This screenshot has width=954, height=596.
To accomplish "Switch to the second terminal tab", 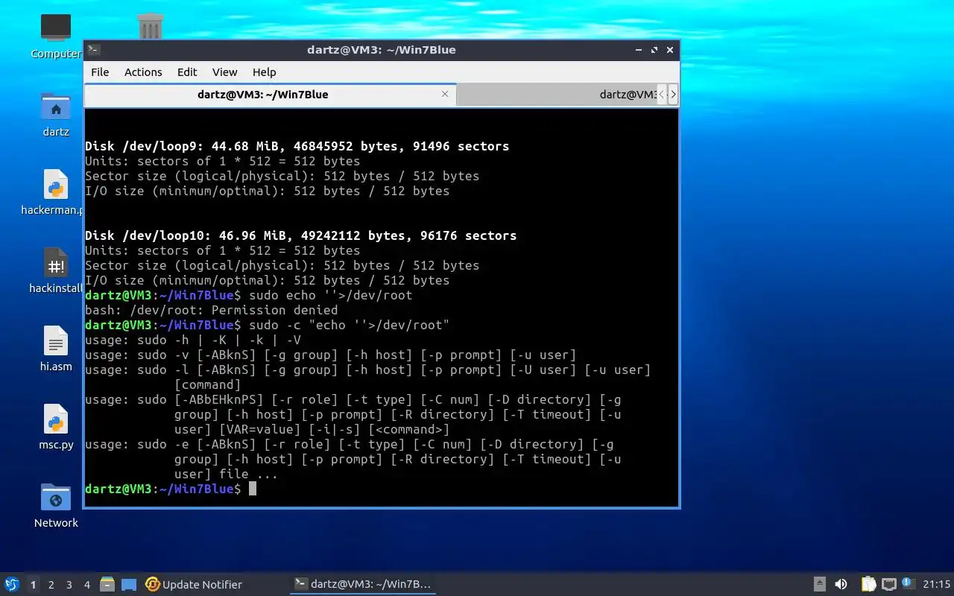I will pyautogui.click(x=556, y=95).
